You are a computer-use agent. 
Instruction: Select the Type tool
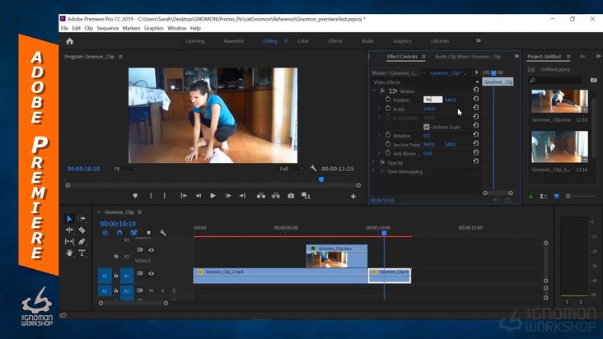82,253
